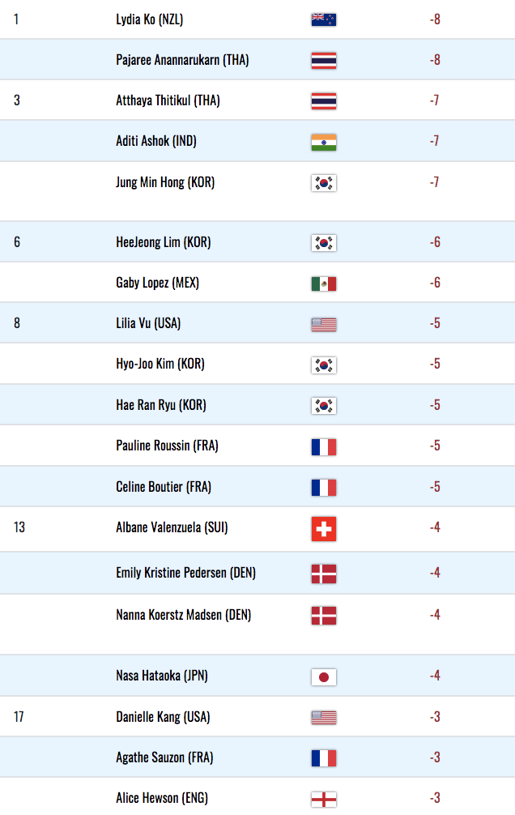
Task: Click the USA flag beside Lilia Vu
Action: 324,325
